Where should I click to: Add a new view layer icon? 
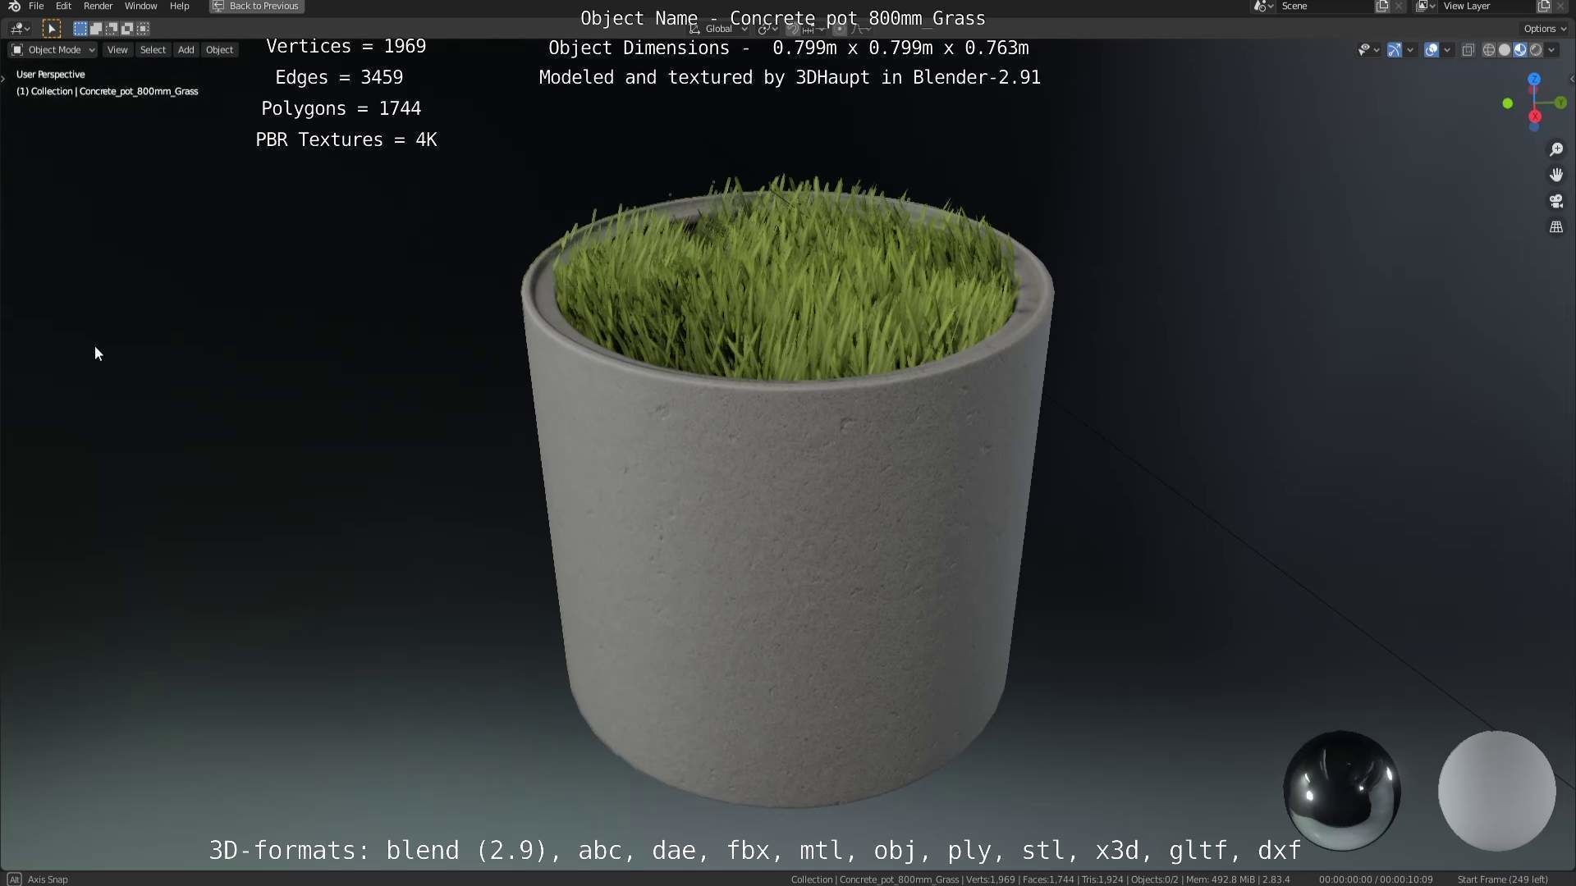point(1544,6)
